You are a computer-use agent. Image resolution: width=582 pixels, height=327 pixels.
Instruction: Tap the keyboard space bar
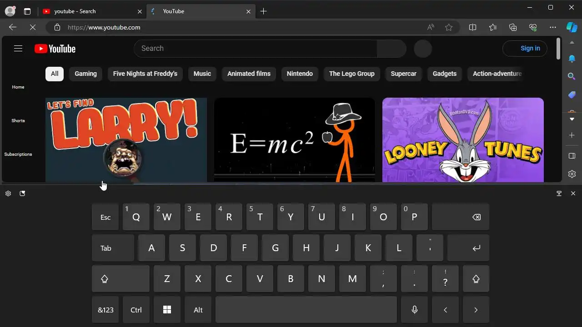point(306,310)
